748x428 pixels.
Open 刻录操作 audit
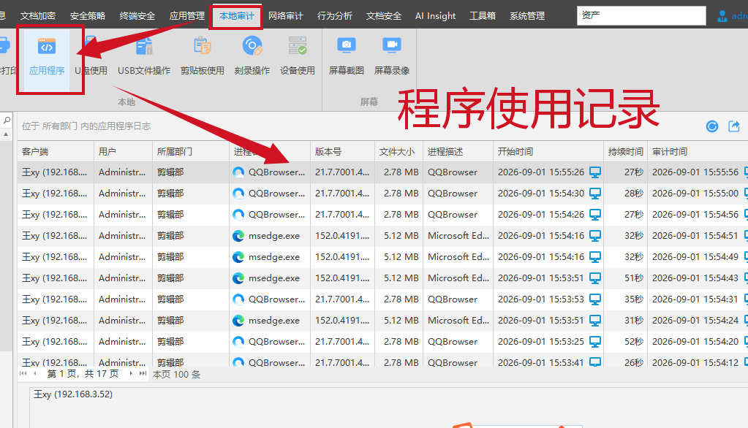(x=252, y=57)
